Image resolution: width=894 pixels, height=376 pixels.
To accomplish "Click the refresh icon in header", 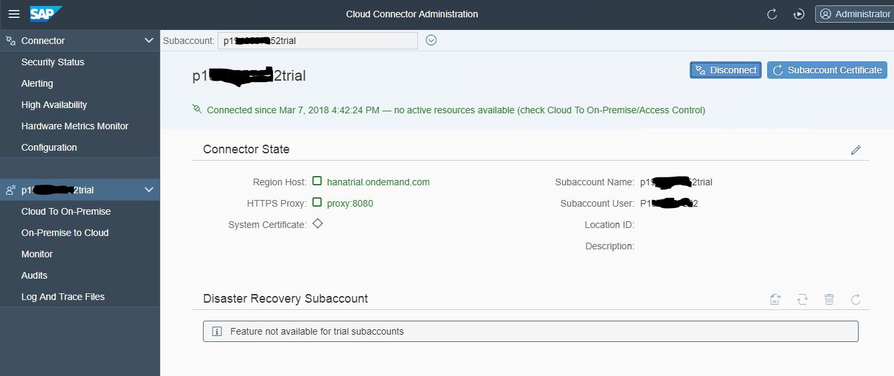I will (x=772, y=14).
